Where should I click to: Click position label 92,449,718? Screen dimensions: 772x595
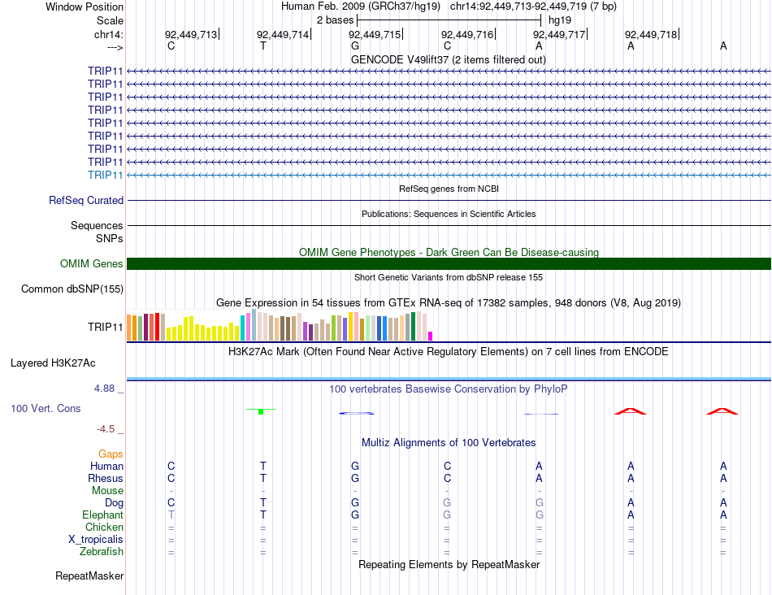click(x=652, y=34)
